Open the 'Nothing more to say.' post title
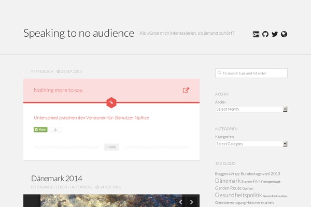Viewport: 311px width, 207px height. tap(59, 90)
